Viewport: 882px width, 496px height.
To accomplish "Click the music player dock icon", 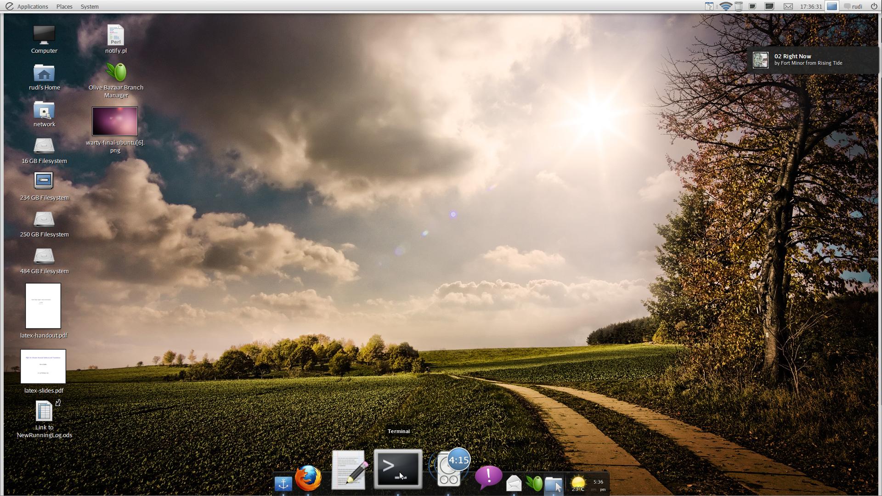I will [449, 469].
